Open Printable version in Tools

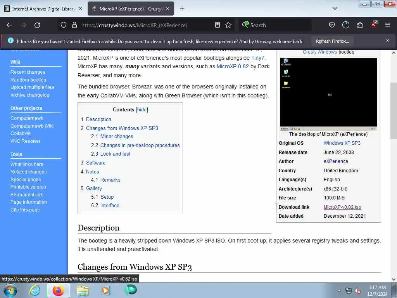[28, 187]
